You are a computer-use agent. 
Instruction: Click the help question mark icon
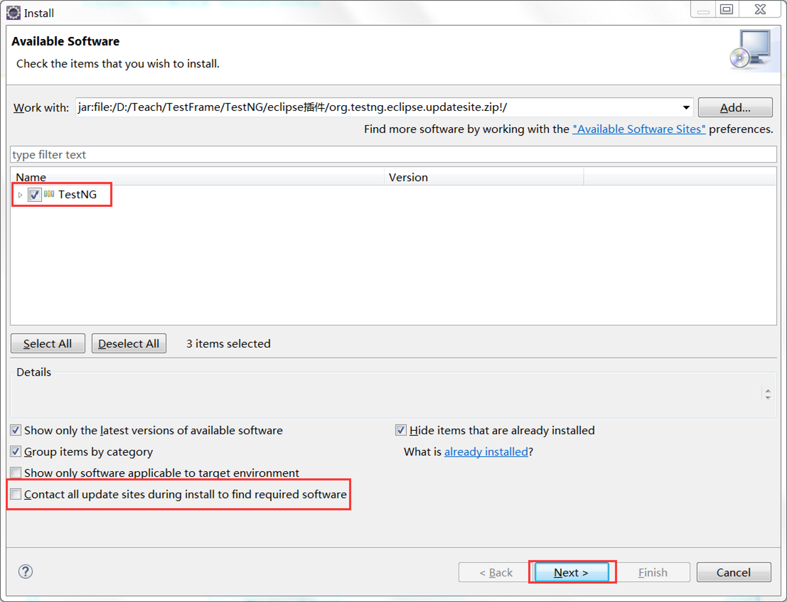click(x=26, y=571)
